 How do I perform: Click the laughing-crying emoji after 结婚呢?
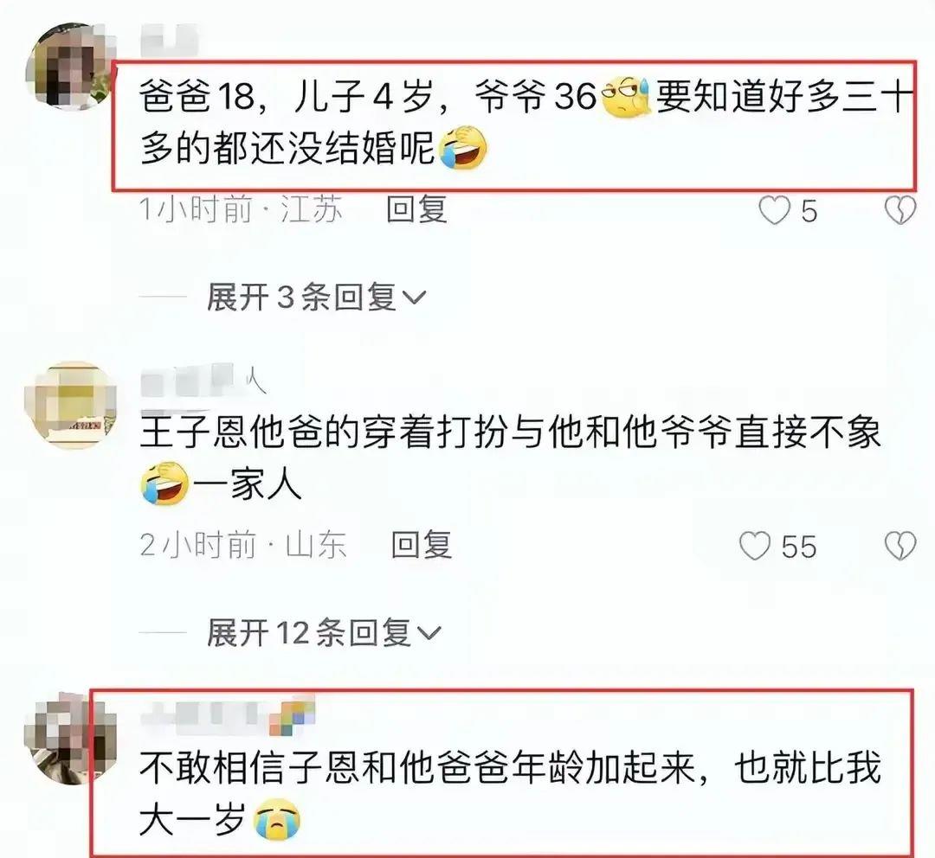click(463, 147)
